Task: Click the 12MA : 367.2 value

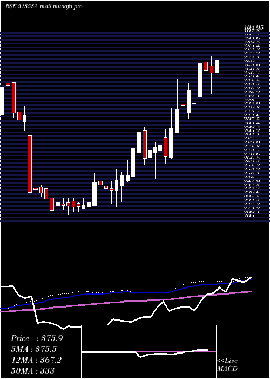Action: [x=36, y=360]
